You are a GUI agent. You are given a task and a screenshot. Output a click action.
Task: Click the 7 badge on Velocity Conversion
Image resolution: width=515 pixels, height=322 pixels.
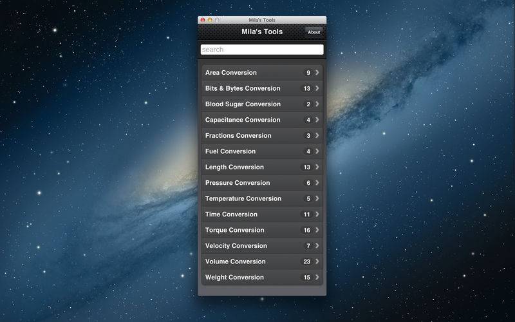click(x=308, y=246)
